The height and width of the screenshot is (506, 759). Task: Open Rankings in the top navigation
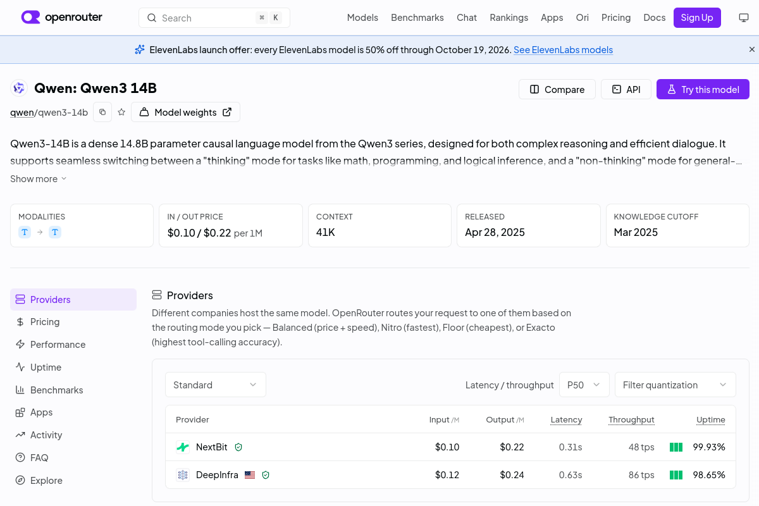coord(509,18)
